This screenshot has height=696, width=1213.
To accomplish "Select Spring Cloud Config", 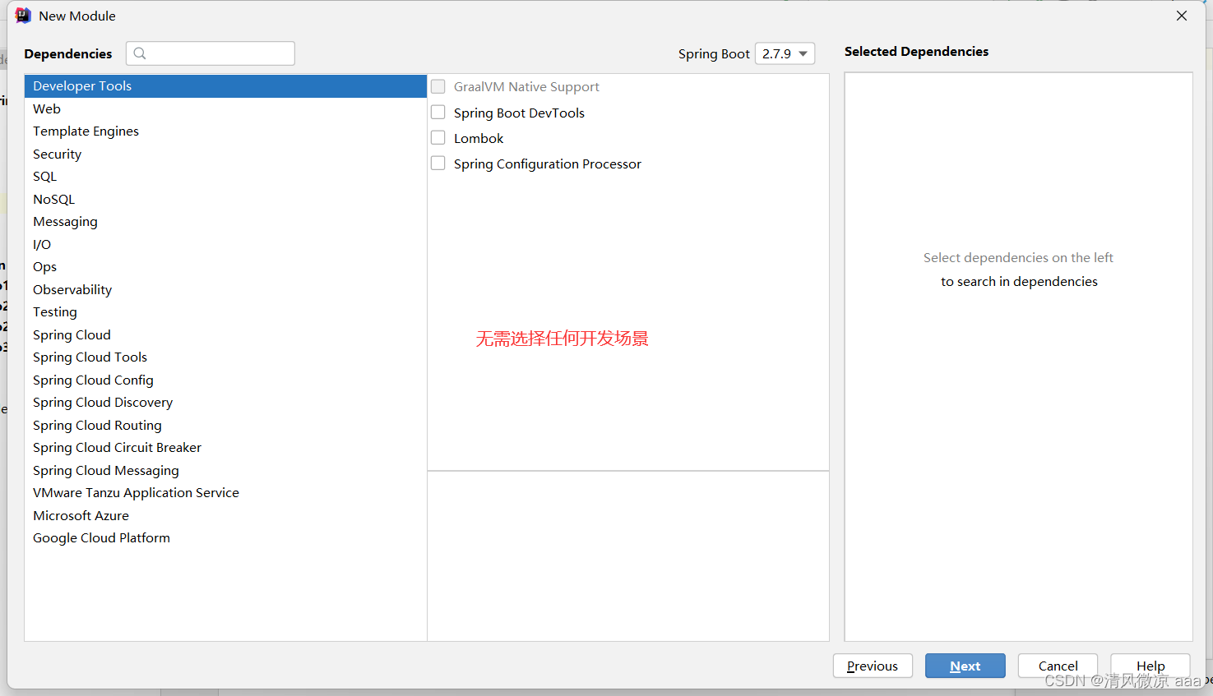I will (x=225, y=380).
